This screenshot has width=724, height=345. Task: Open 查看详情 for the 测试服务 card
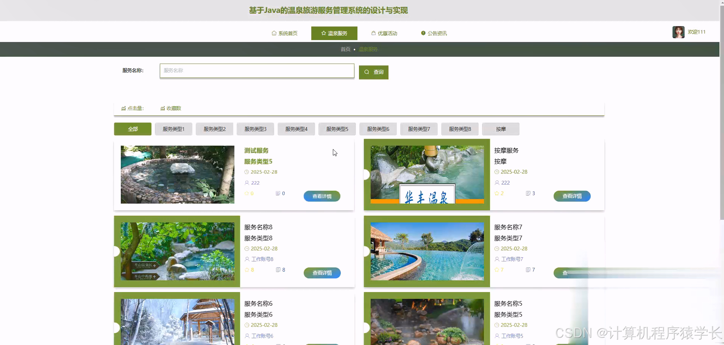click(322, 196)
